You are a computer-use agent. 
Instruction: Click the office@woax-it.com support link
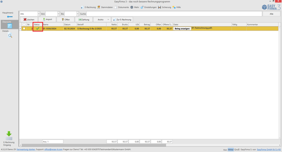pyautogui.click(x=53, y=150)
